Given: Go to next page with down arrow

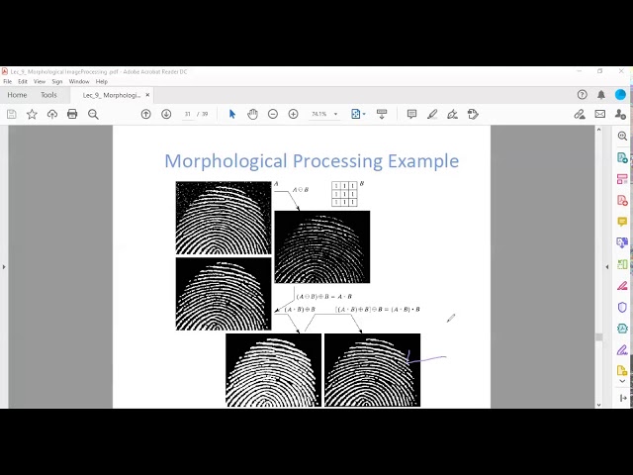Looking at the screenshot, I should tap(166, 115).
